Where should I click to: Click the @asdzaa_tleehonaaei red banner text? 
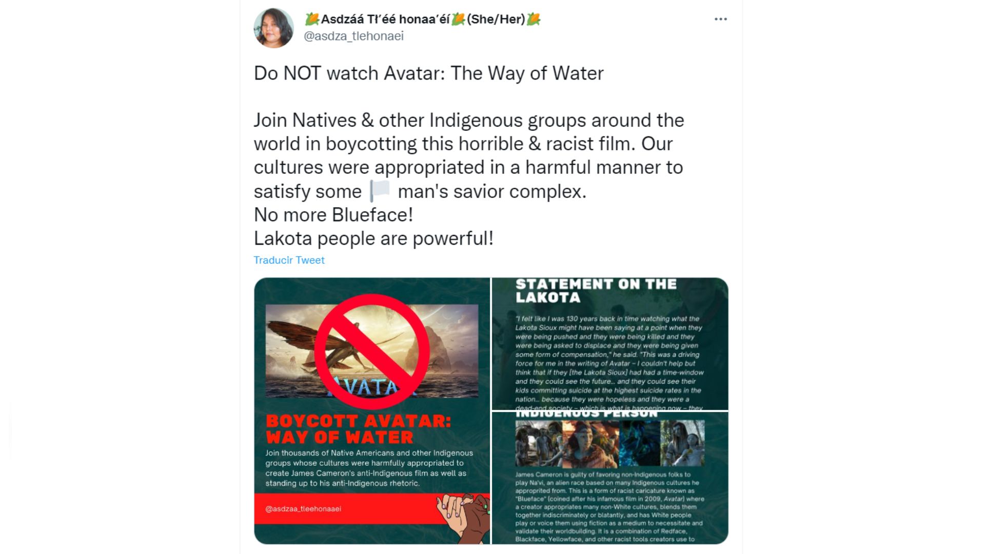click(303, 509)
